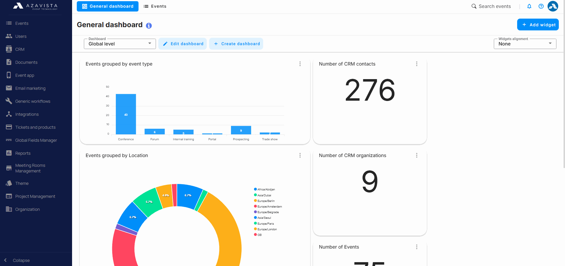Open the Email marketing envelope icon
The image size is (565, 266).
[x=9, y=88]
